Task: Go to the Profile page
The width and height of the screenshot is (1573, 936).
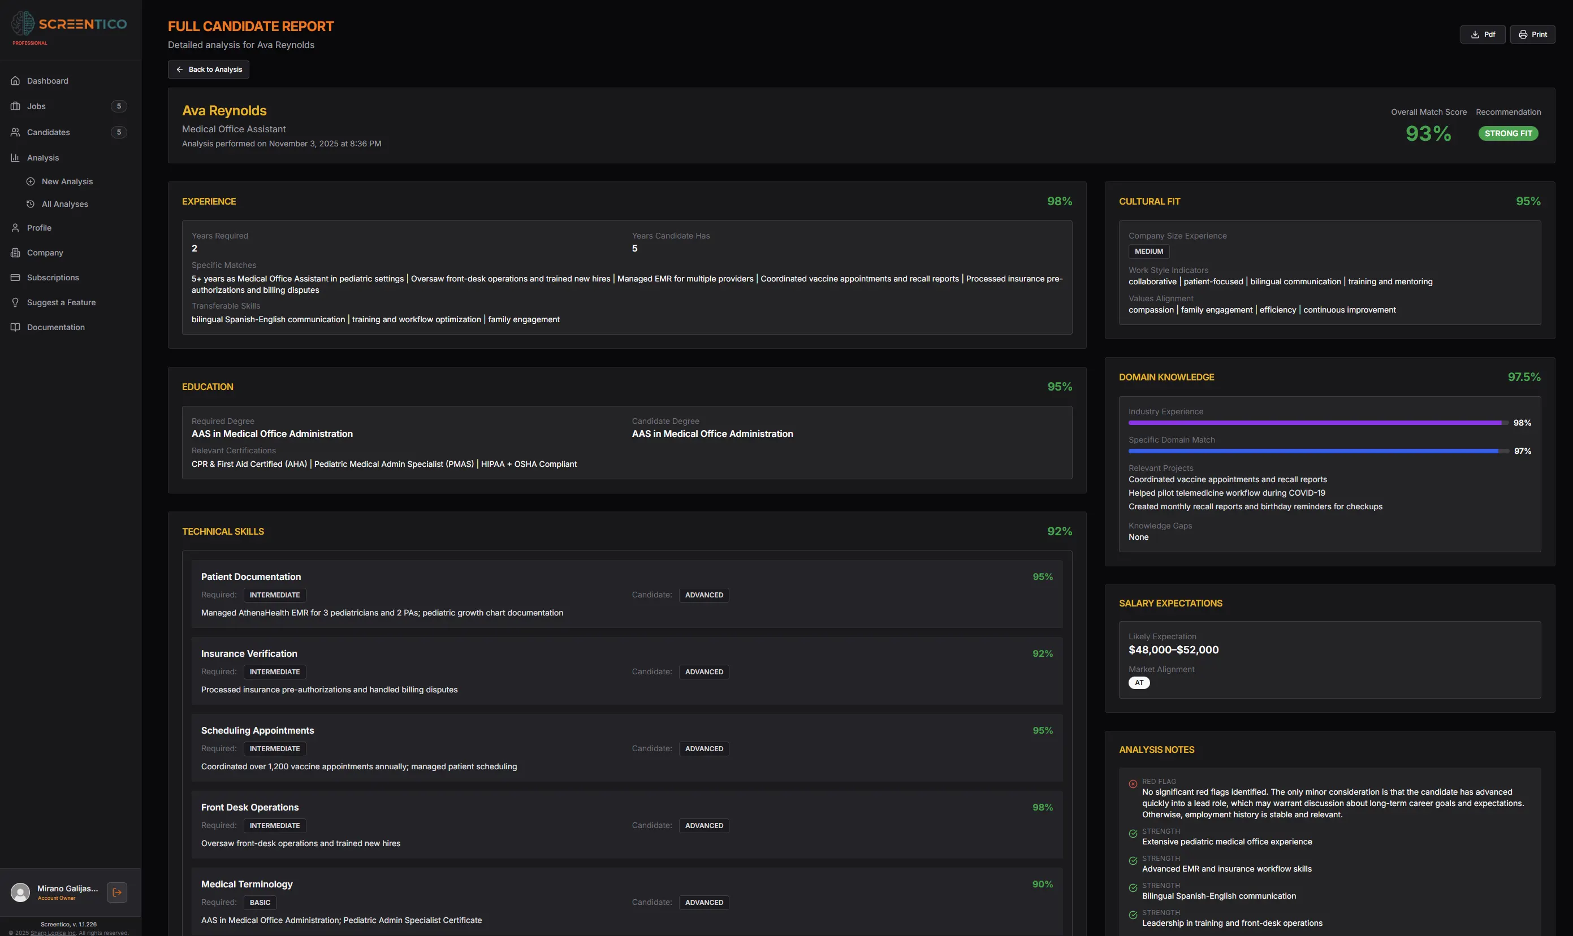Action: click(x=39, y=228)
